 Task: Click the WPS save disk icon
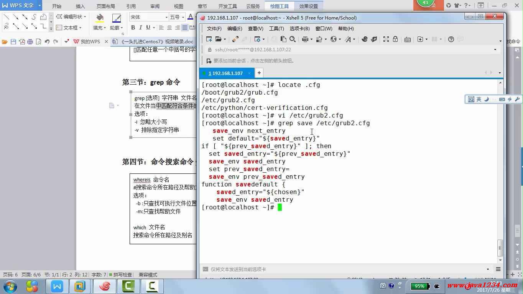[x=13, y=42]
